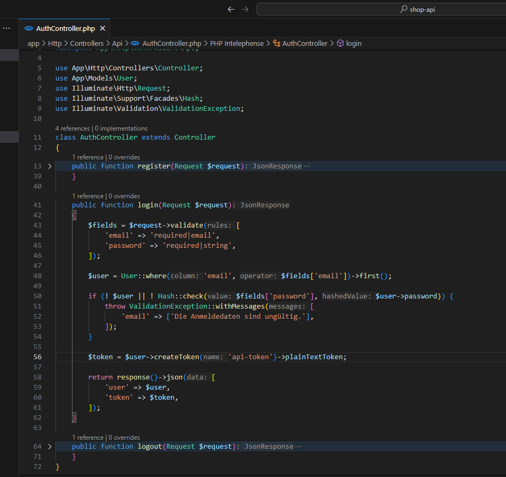Viewport: 506px width, 477px height.
Task: Click '0 implementations' code lens above class
Action: (121, 128)
